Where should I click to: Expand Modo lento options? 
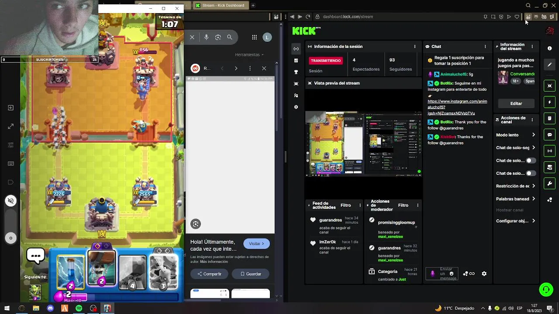tap(533, 135)
